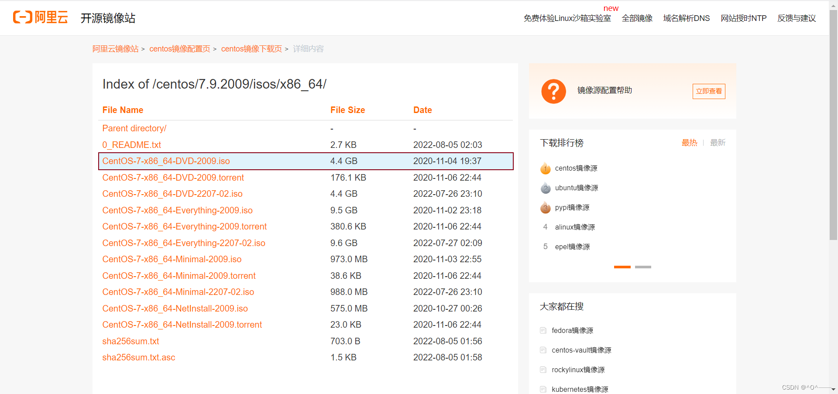Open sha256sum.txt.asc file
This screenshot has width=838, height=394.
click(138, 357)
